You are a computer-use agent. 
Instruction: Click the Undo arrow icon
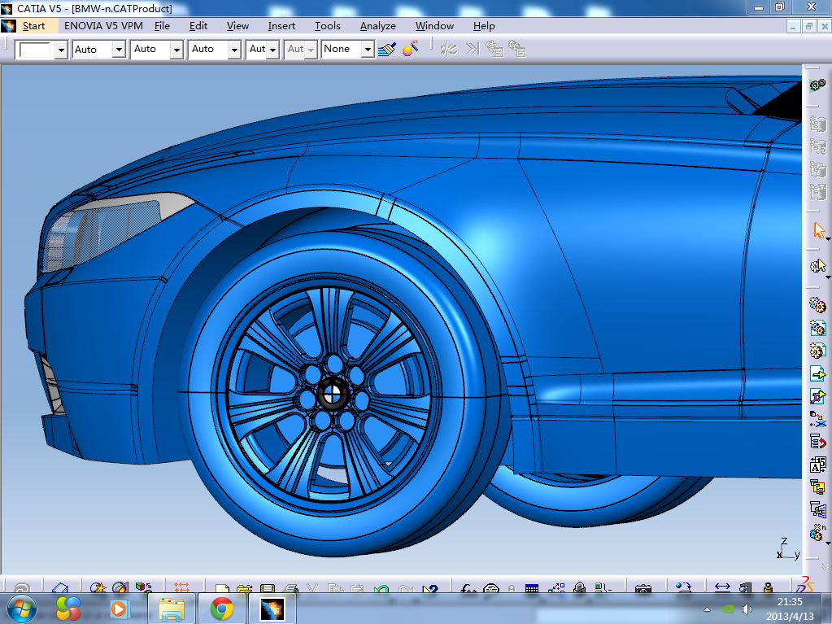pyautogui.click(x=381, y=588)
